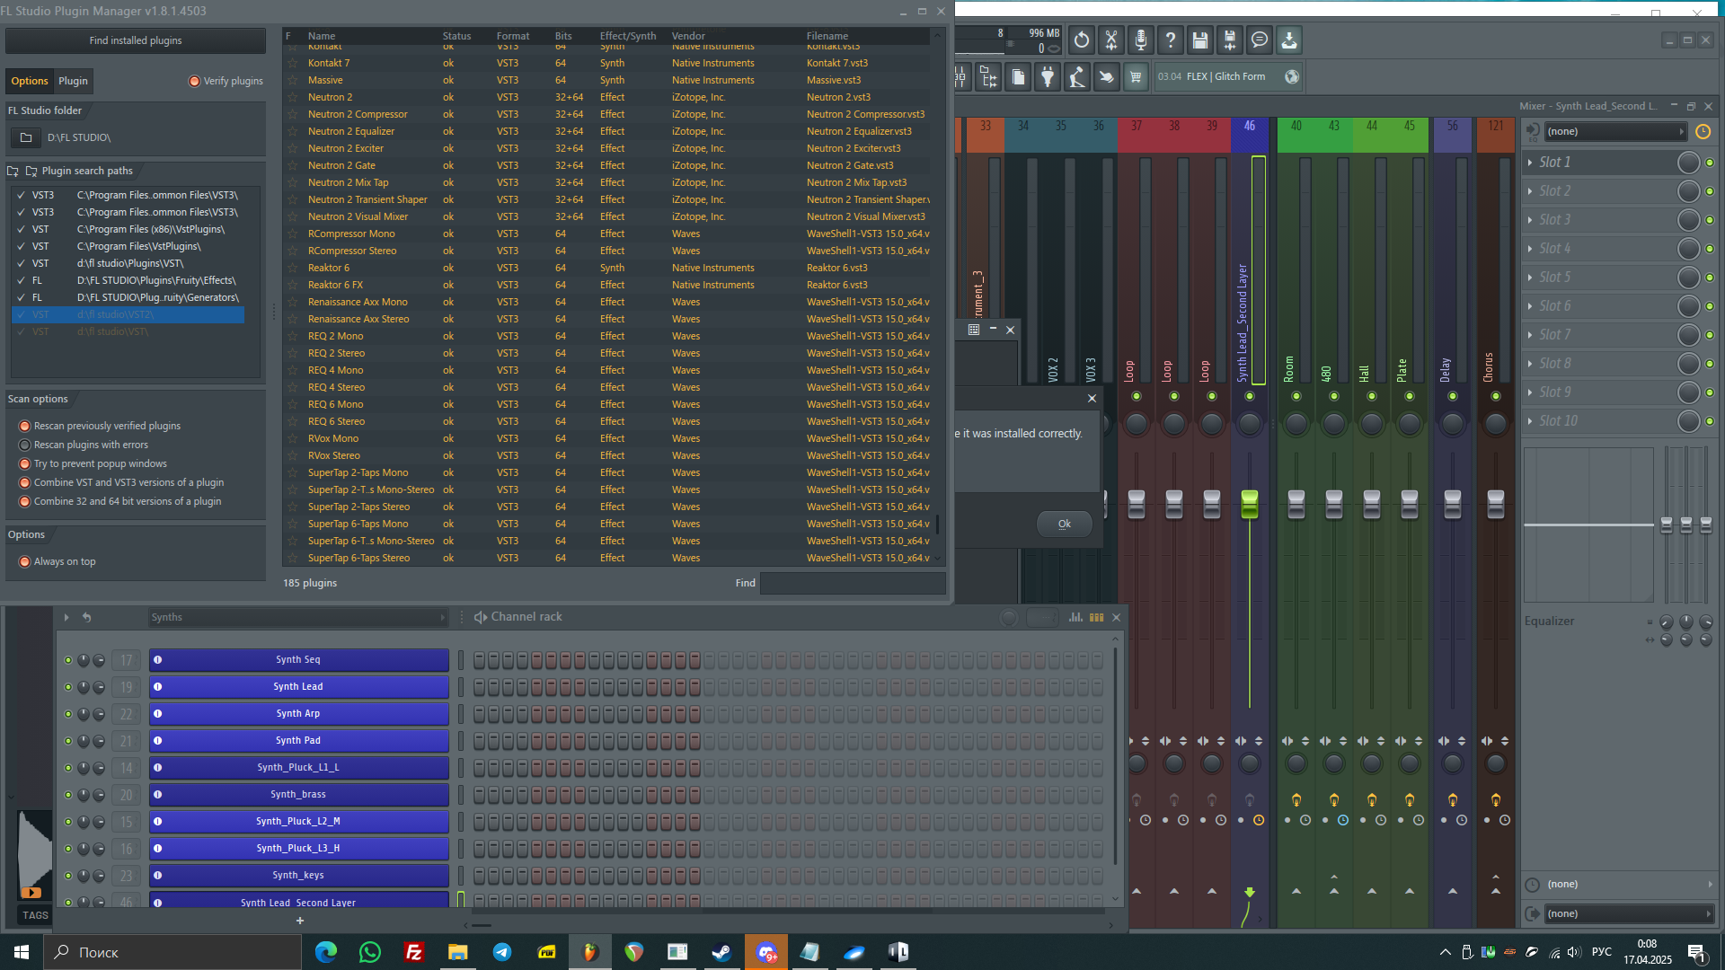Viewport: 1725px width, 970px height.
Task: Open the Channel rack play menu arrow
Action: coord(66,617)
